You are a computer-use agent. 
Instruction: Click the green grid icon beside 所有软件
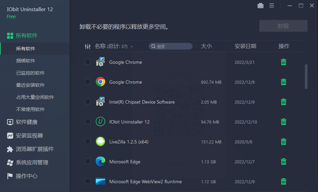(x=10, y=36)
